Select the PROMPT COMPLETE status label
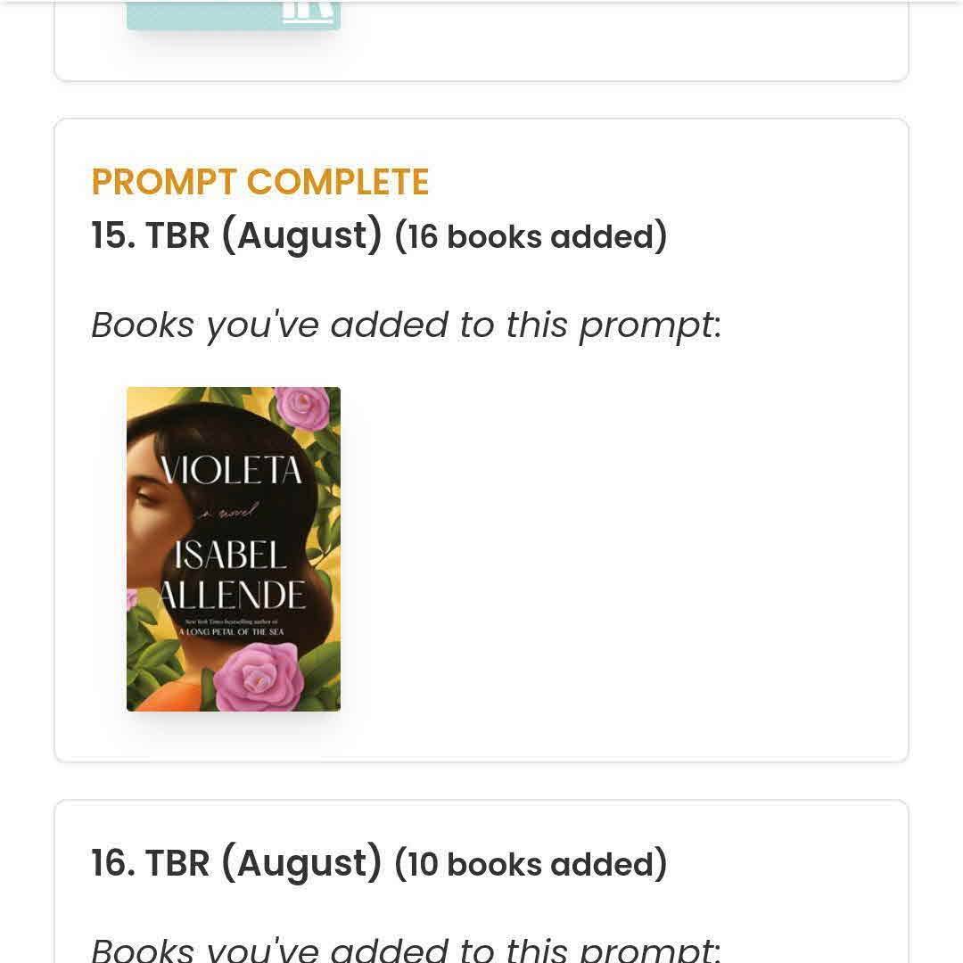This screenshot has width=963, height=963. point(259,182)
